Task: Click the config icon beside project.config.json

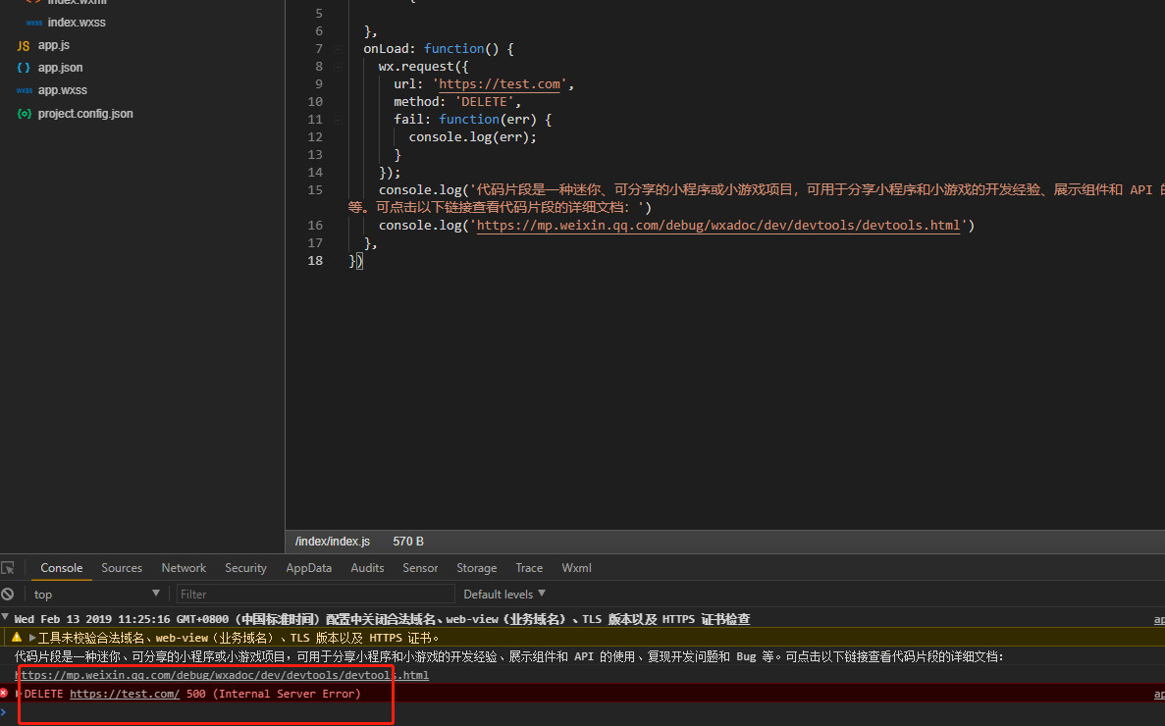Action: [x=24, y=114]
